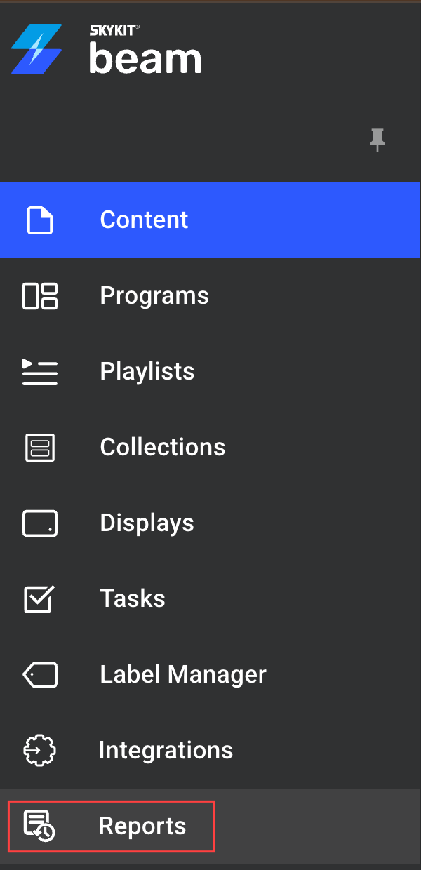Image resolution: width=421 pixels, height=870 pixels.
Task: Click the Reports clock-document icon
Action: 39,826
